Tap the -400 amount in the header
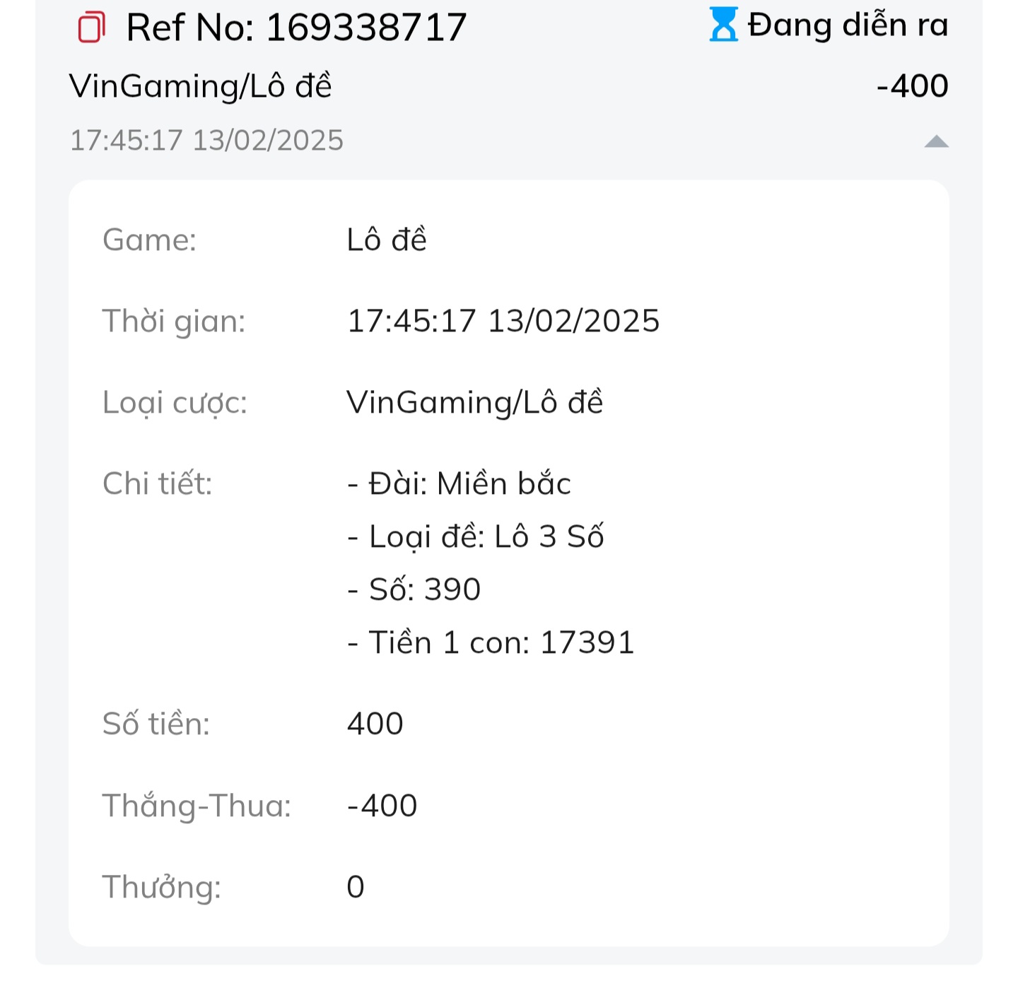 912,86
